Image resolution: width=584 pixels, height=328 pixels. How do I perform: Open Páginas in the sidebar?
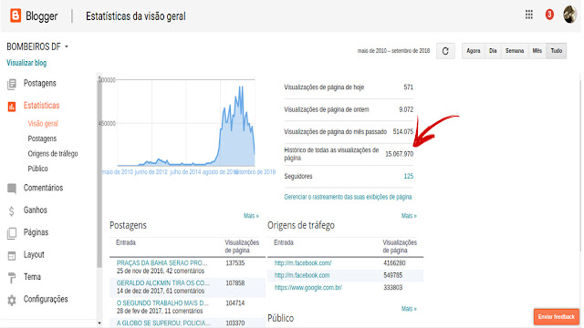tap(36, 232)
